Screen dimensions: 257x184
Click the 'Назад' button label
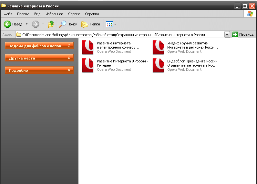tap(17, 24)
